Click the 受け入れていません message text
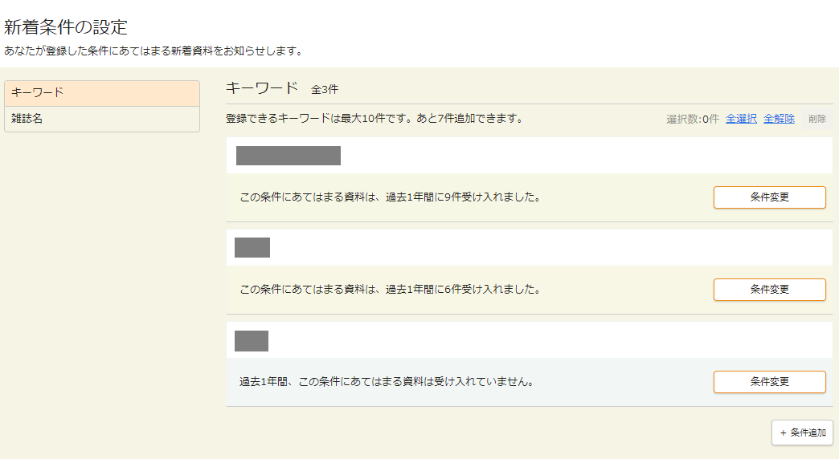This screenshot has width=839, height=459. point(387,382)
